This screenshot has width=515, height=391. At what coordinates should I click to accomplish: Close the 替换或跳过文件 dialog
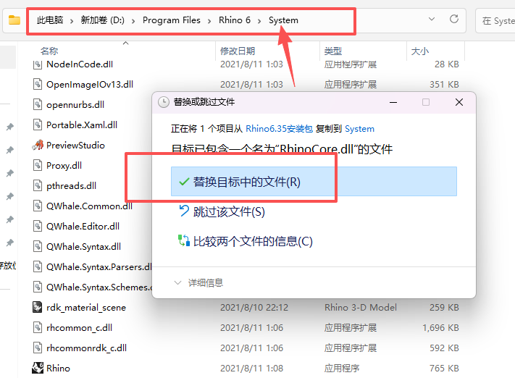(459, 102)
